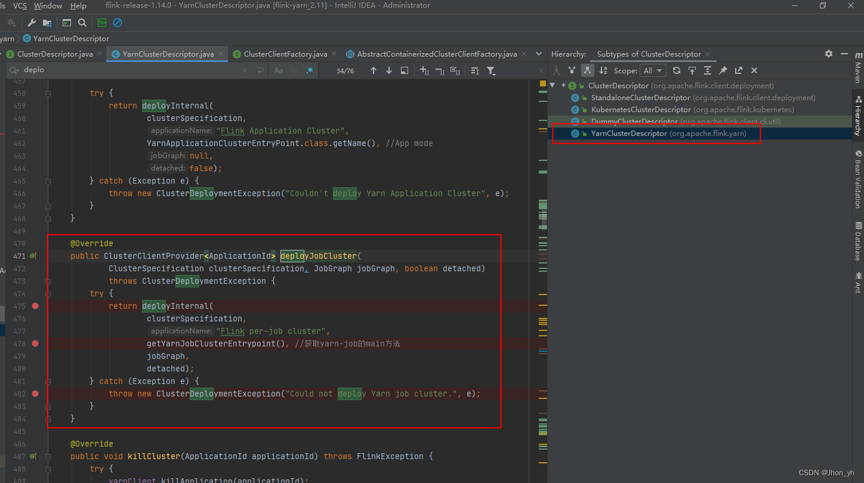Go to previous search occurrence arrow
Screen dimensions: 864x483
374,70
